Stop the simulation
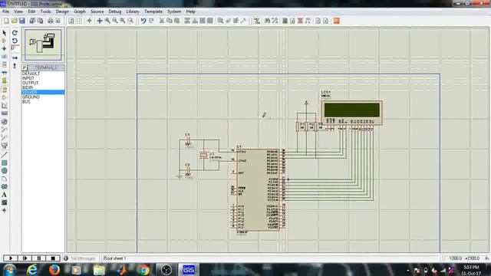This screenshot has width=491, height=276. pyautogui.click(x=53, y=258)
